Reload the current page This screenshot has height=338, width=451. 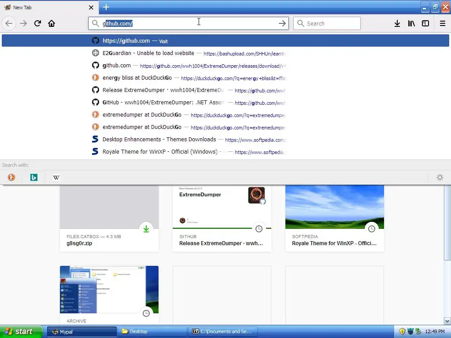(37, 23)
